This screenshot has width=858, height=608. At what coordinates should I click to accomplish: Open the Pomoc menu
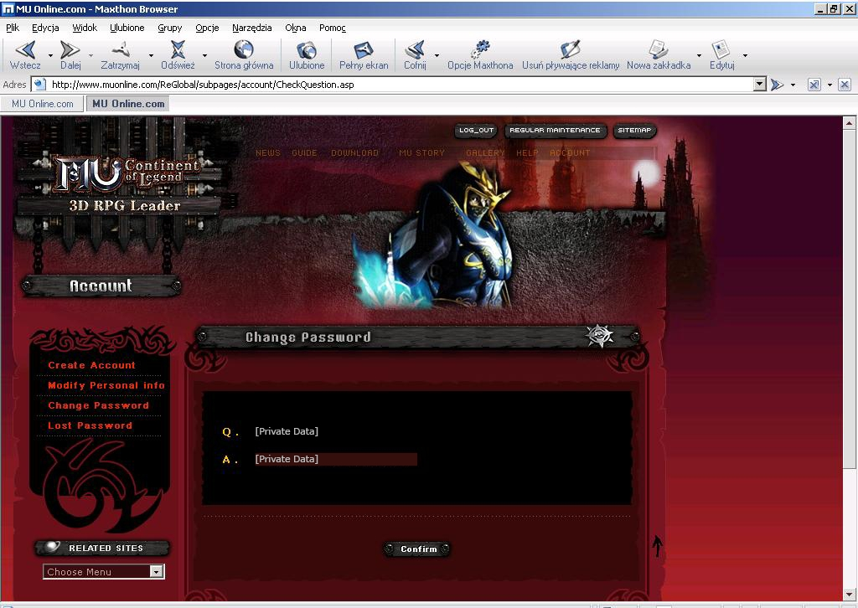pyautogui.click(x=332, y=28)
